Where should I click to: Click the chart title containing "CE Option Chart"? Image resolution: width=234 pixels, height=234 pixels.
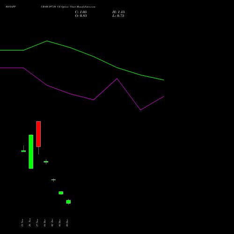point(68,7)
